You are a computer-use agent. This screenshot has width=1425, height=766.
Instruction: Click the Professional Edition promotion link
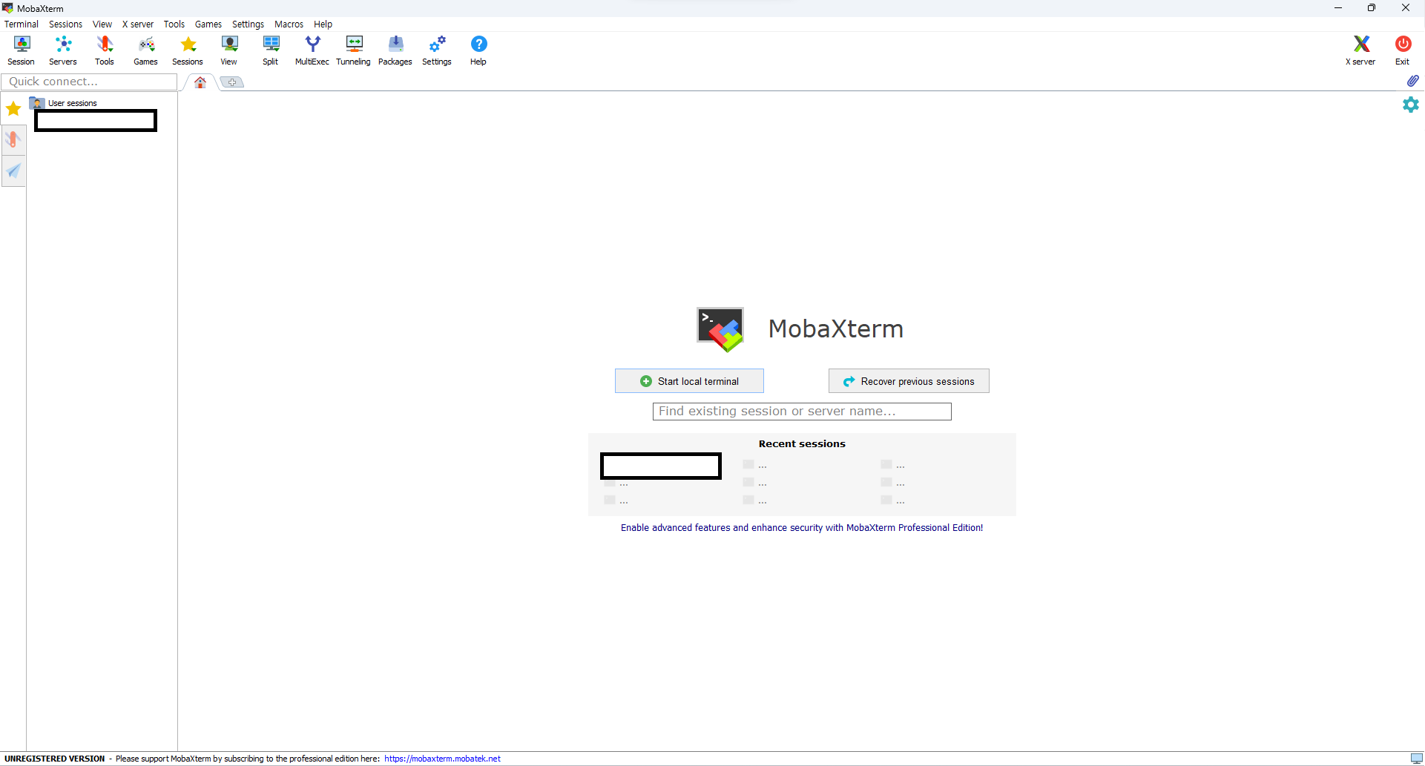[x=802, y=528]
